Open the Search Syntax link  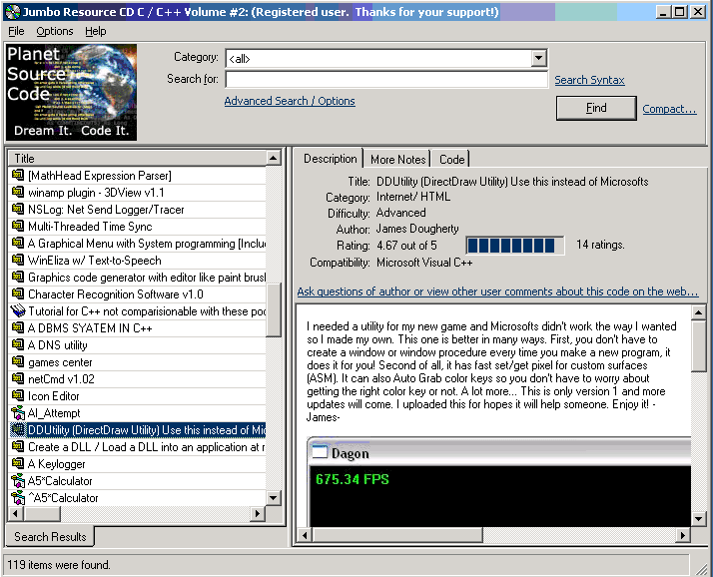point(589,80)
